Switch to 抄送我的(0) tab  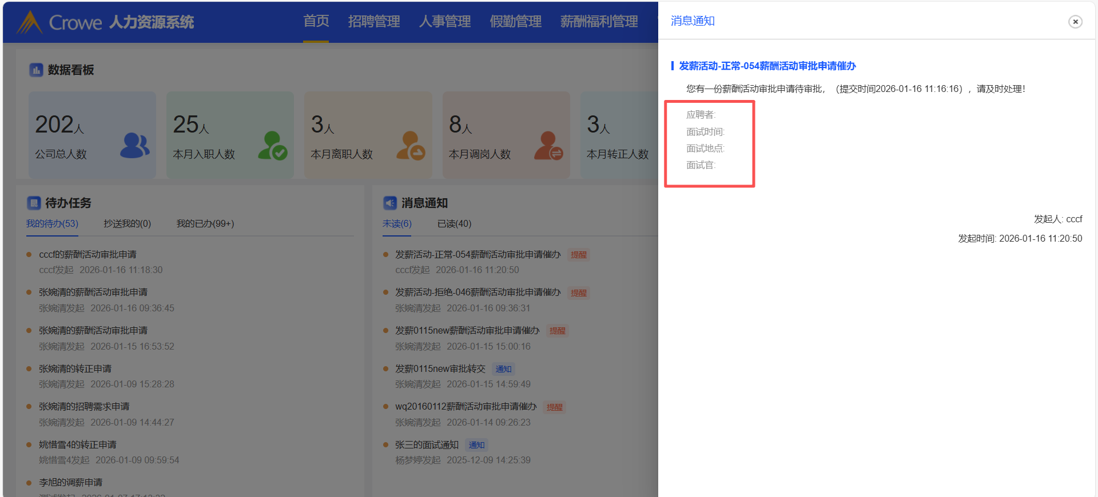127,224
